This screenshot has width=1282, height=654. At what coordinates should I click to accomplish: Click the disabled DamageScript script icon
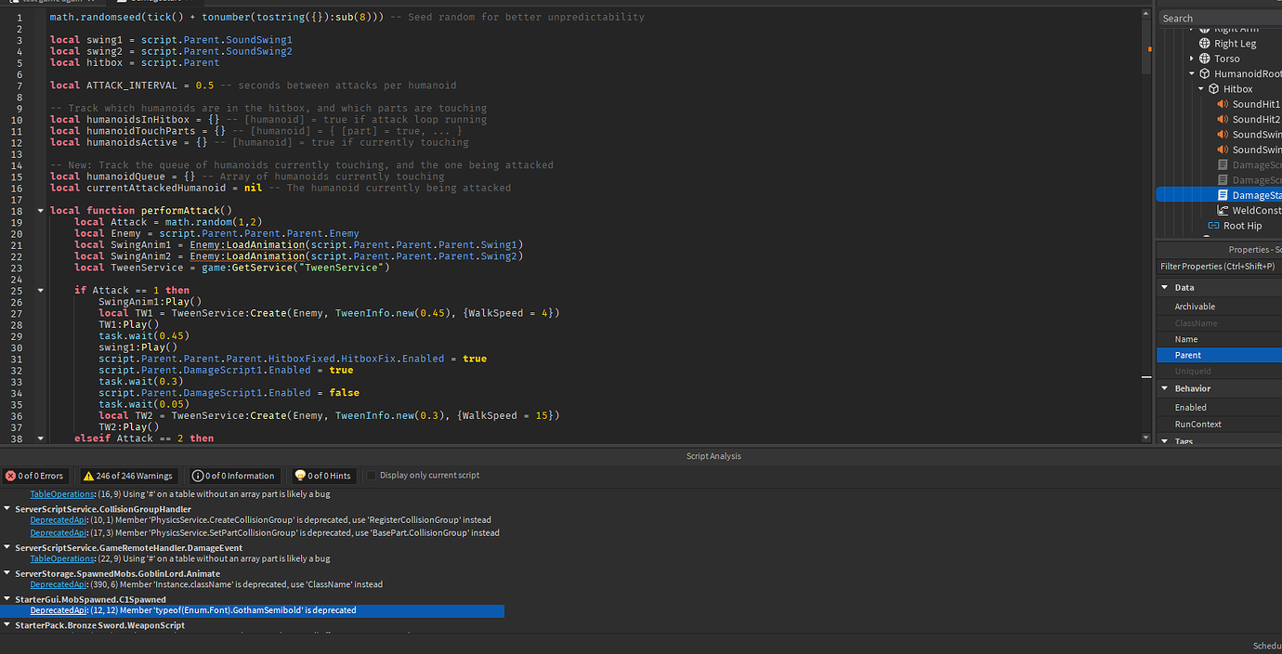[x=1223, y=164]
